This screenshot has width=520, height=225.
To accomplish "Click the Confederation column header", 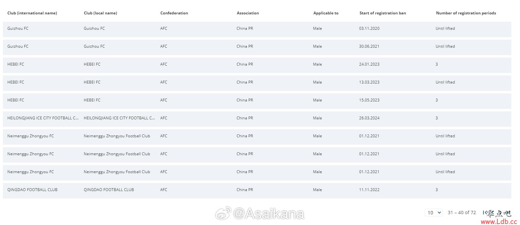I will point(174,13).
